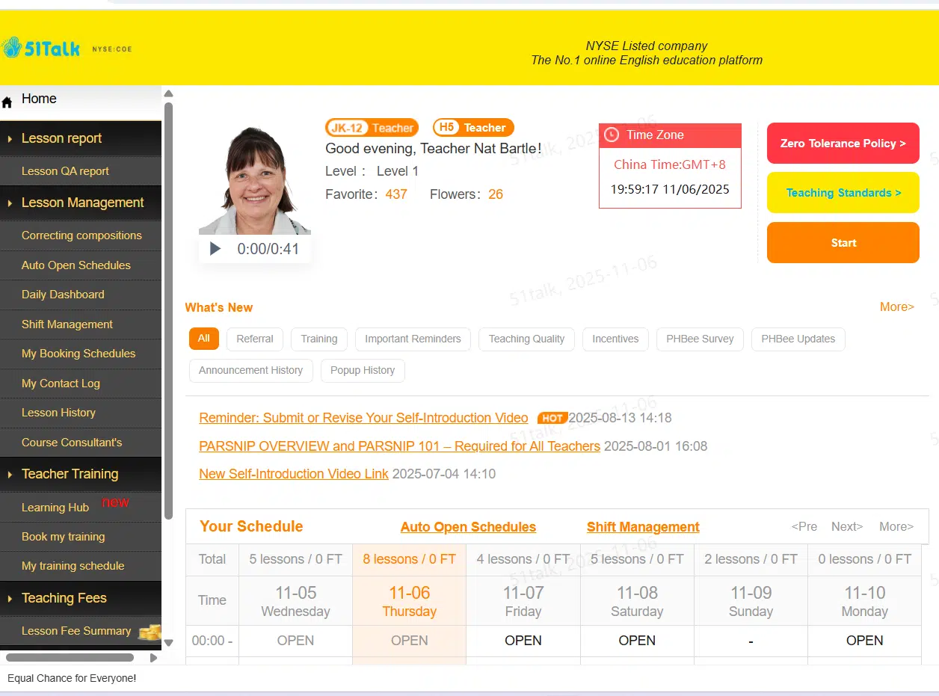Viewport: 939px width, 696px height.
Task: Click the 51Talk logo
Action: pyautogui.click(x=41, y=49)
